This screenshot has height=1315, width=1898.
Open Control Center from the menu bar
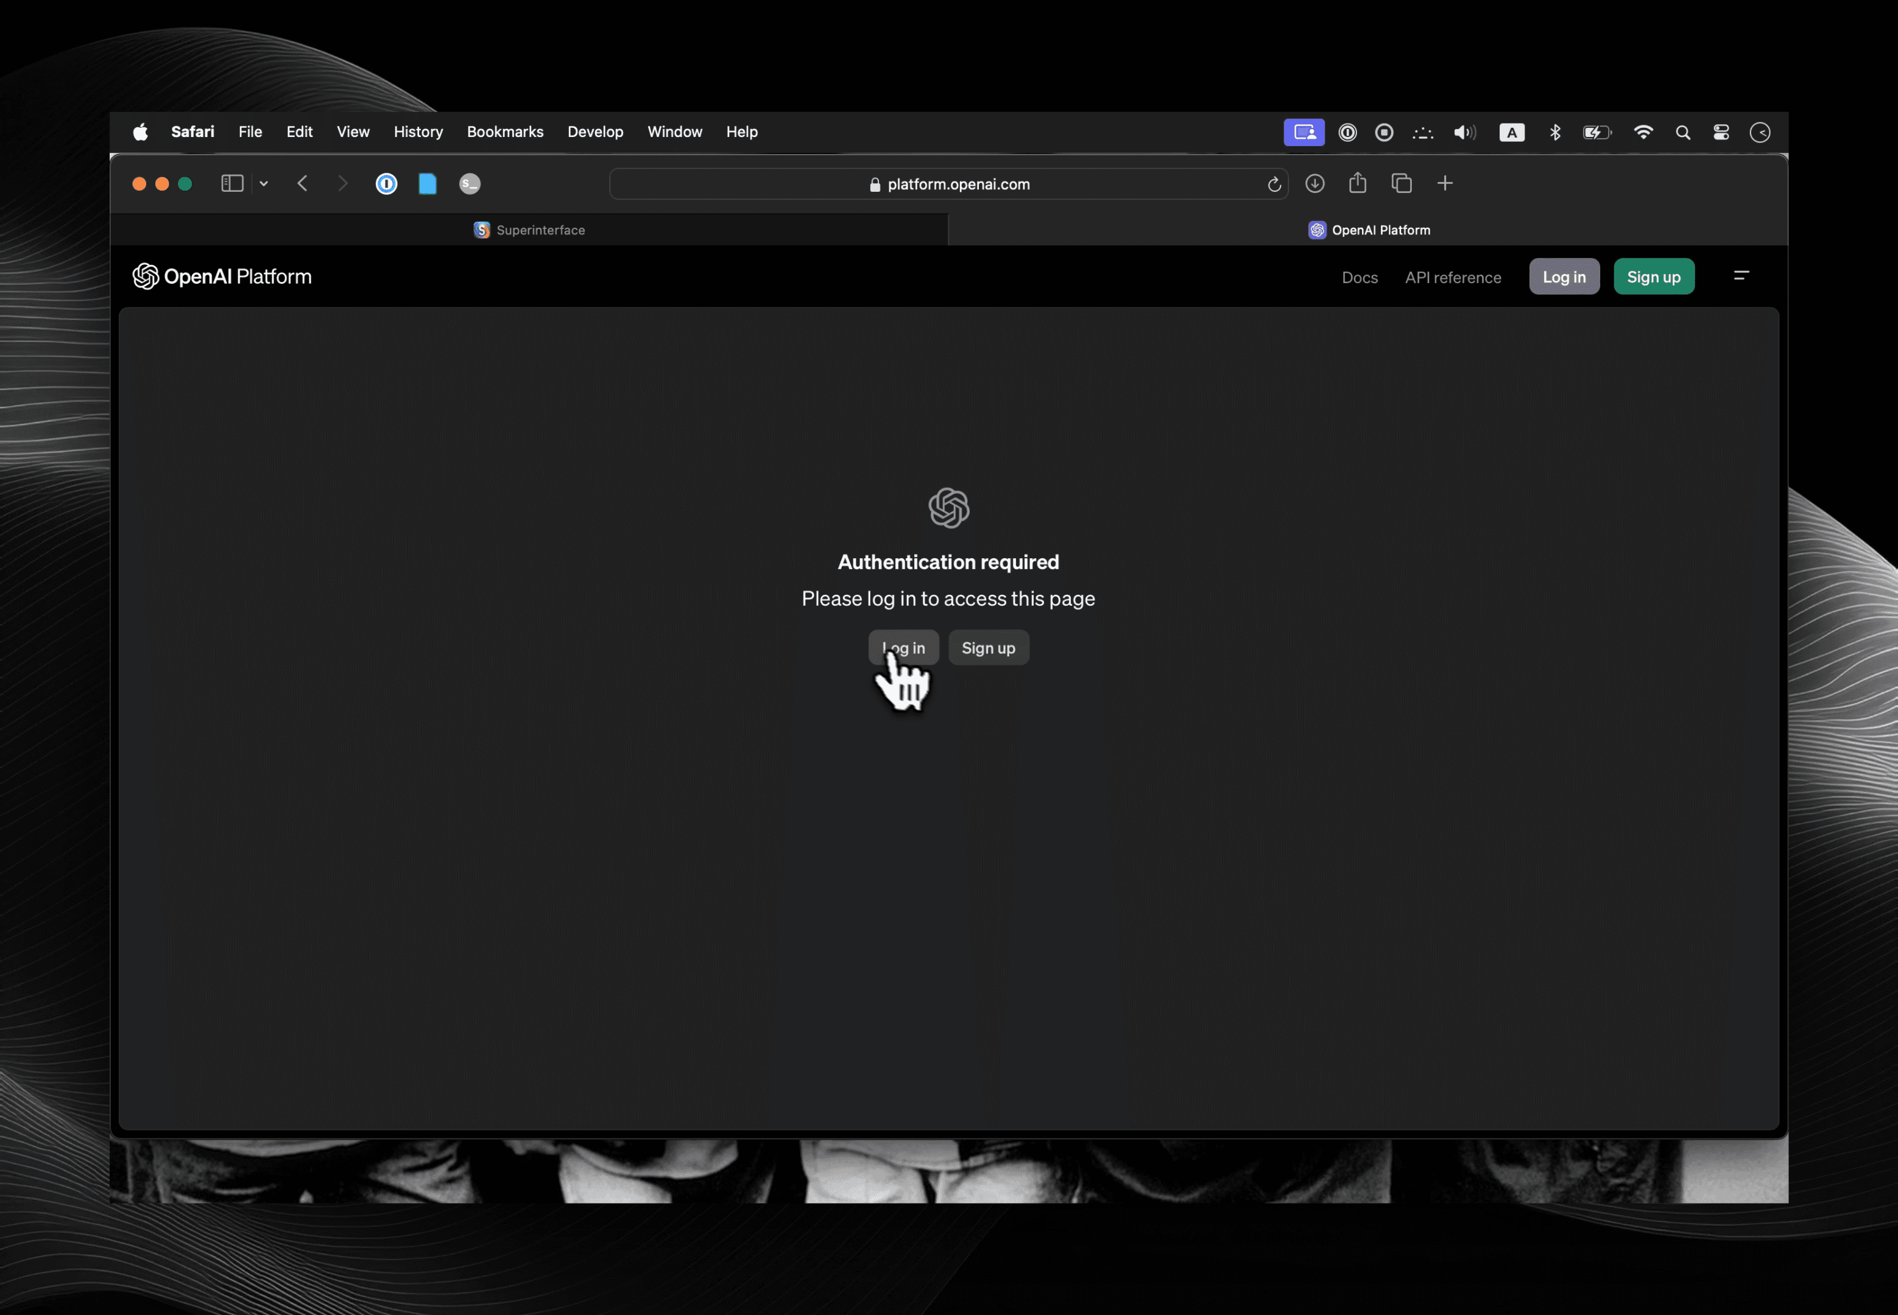[1721, 132]
